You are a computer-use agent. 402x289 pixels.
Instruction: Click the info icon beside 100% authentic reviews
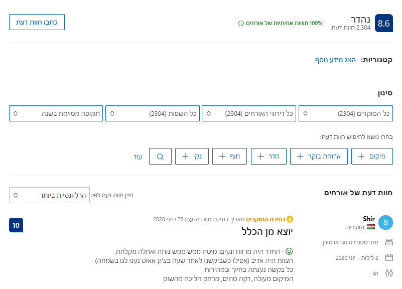[x=241, y=23]
